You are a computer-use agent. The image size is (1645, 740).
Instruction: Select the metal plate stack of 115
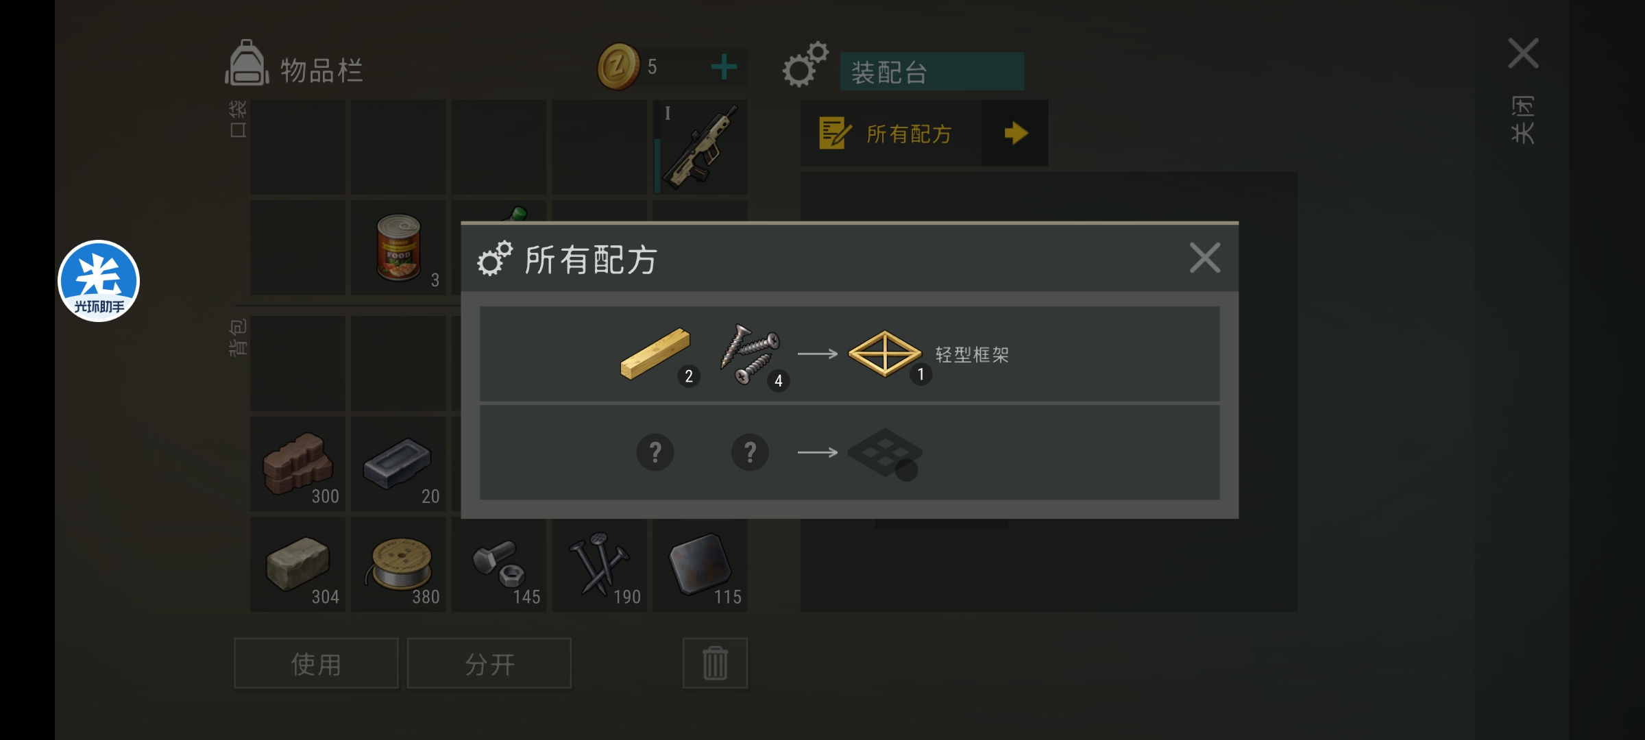tap(700, 565)
